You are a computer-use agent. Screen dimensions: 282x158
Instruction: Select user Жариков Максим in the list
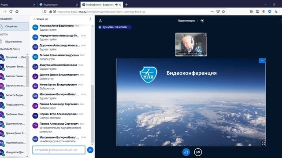click(x=13, y=143)
